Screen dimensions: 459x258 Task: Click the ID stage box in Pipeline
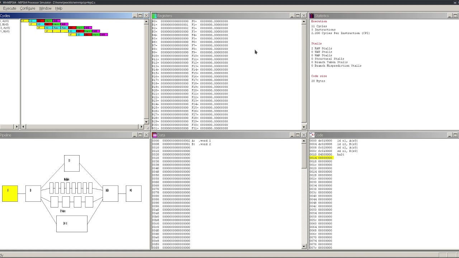[33, 193]
